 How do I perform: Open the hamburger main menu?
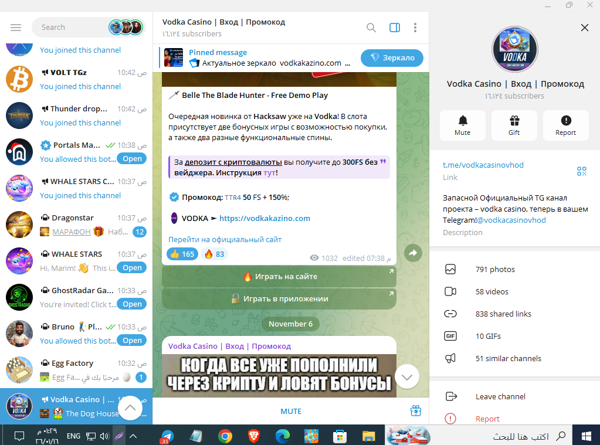[x=16, y=28]
